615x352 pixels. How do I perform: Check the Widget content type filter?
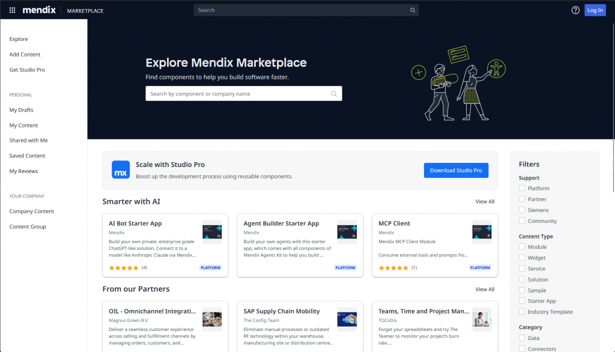[x=522, y=258]
